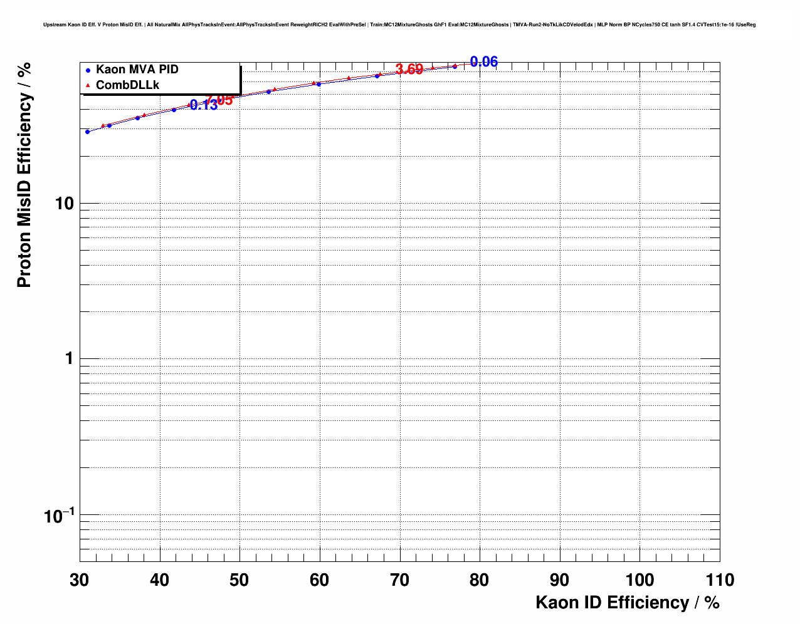This screenshot has height=624, width=800.
Task: Click the x-axis label 40
Action: [x=160, y=580]
